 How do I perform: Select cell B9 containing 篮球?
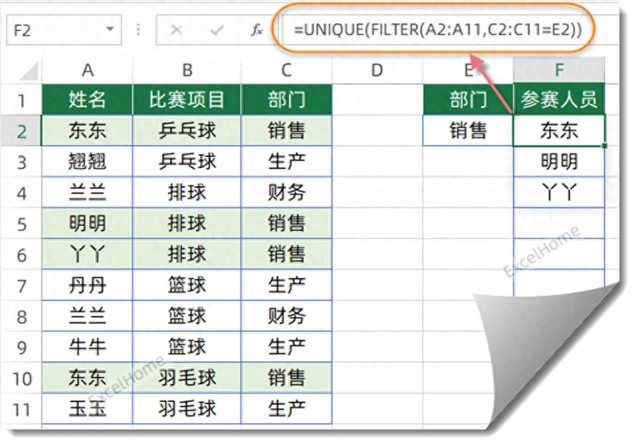click(x=187, y=347)
